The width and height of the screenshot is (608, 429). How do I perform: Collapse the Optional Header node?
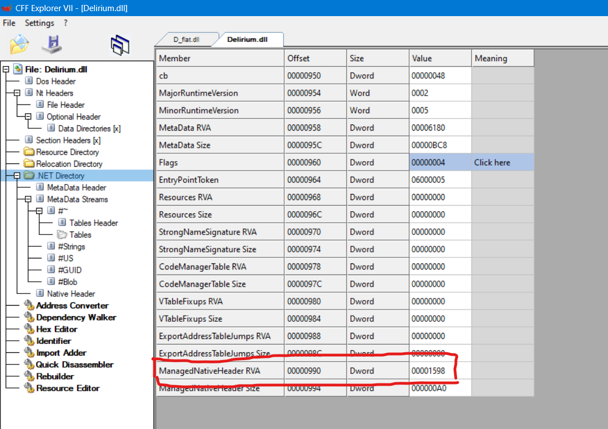pos(28,117)
